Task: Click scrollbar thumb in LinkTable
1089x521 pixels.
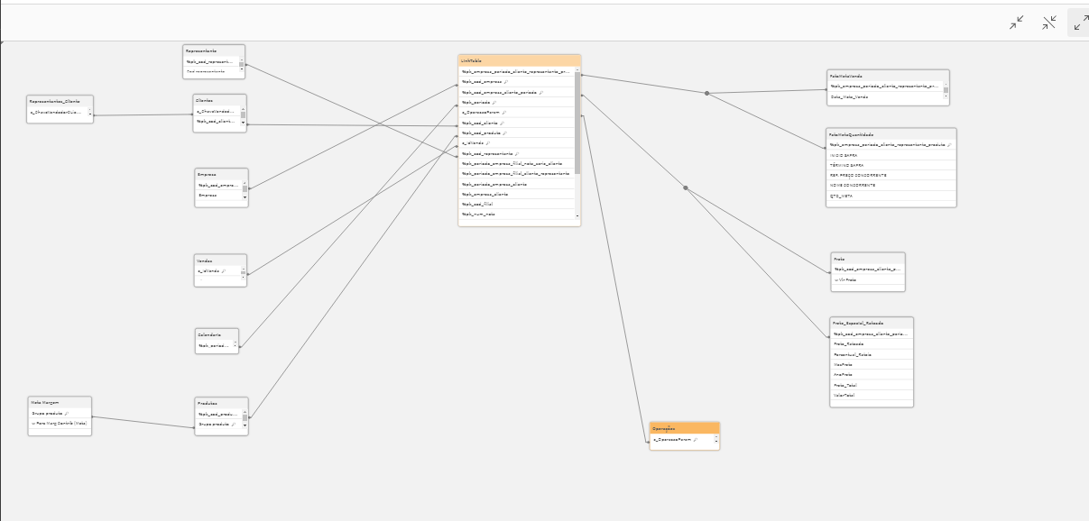Action: pos(577,122)
